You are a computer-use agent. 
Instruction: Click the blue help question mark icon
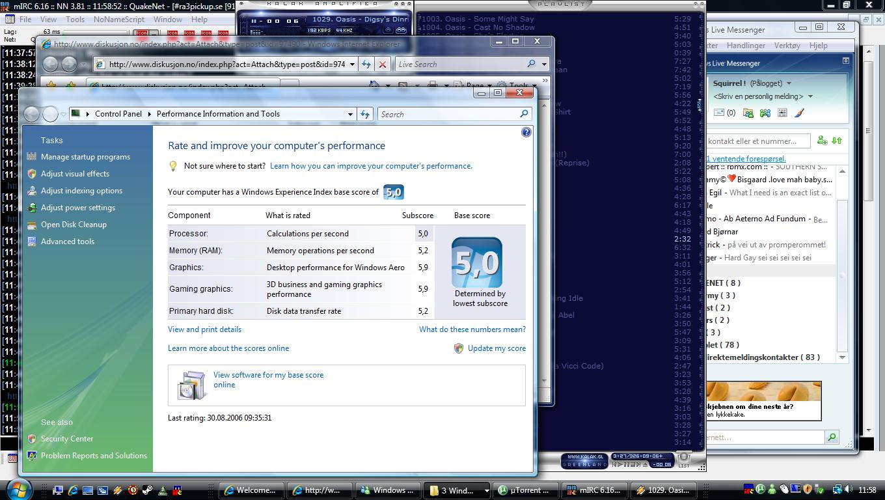(x=526, y=132)
